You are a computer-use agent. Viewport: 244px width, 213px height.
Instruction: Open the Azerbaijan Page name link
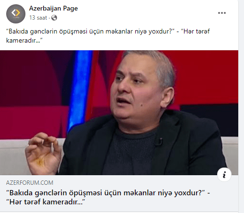[x=53, y=8]
